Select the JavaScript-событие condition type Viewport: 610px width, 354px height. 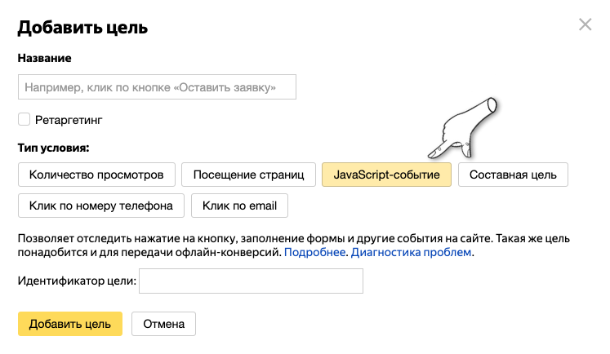pos(386,175)
